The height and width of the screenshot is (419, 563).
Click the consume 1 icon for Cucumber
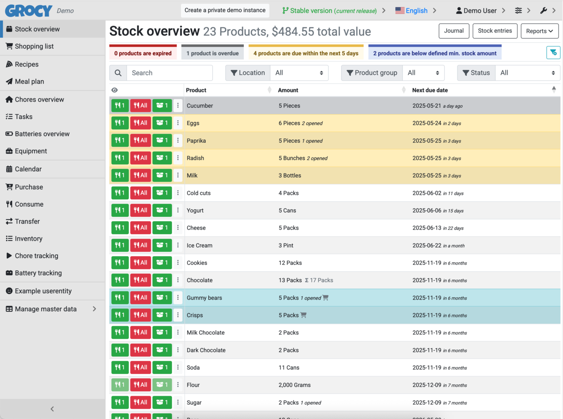click(120, 106)
